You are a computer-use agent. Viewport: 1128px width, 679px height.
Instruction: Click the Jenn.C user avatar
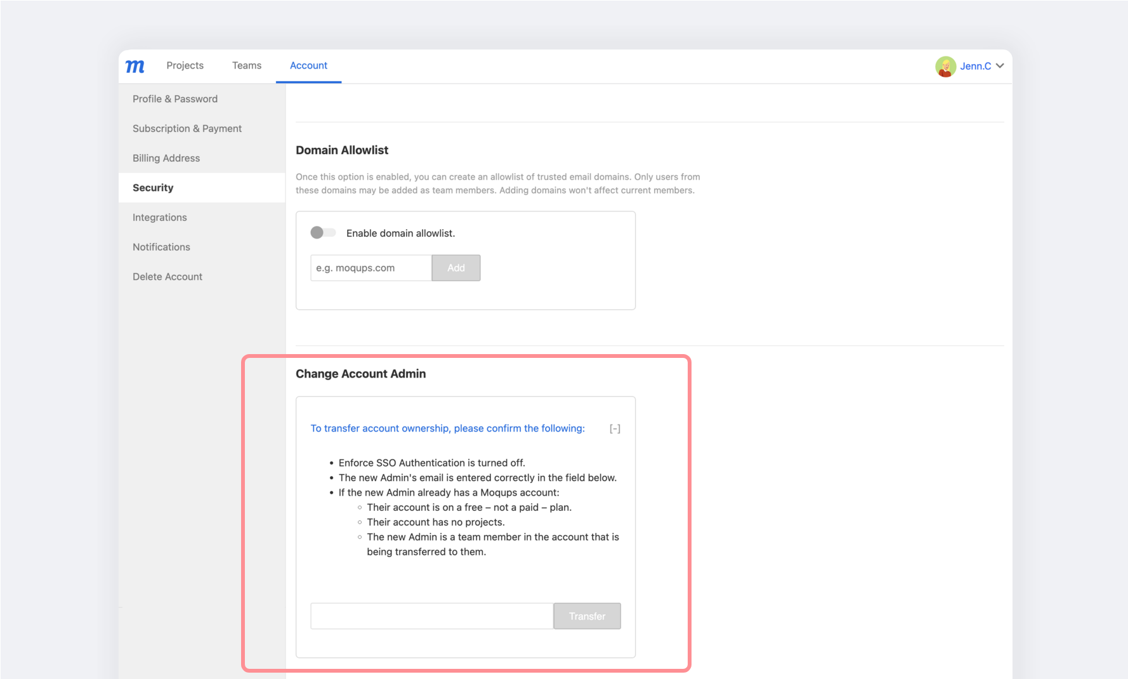point(945,66)
